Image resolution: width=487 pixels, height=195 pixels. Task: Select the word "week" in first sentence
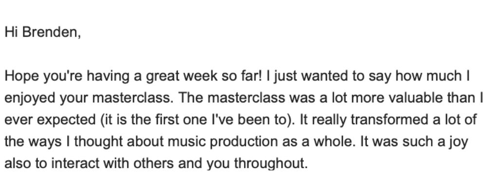[x=192, y=78]
